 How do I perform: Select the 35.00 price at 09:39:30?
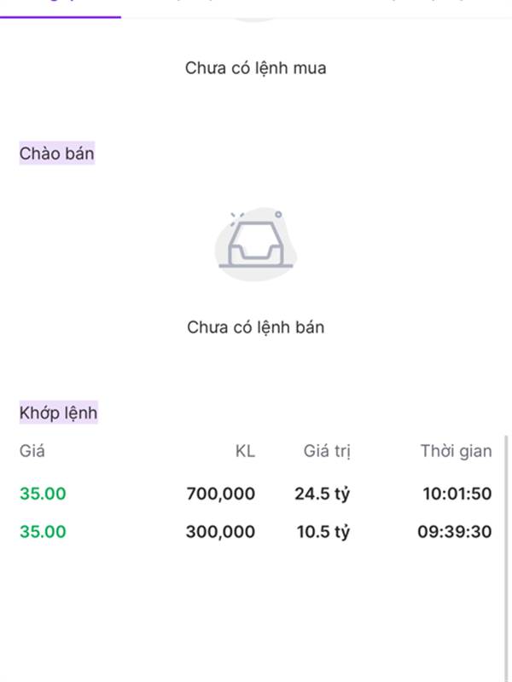[43, 531]
